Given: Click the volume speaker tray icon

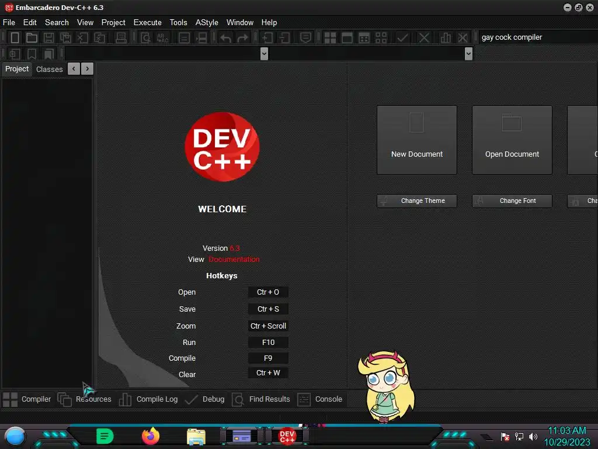Looking at the screenshot, I should point(533,436).
